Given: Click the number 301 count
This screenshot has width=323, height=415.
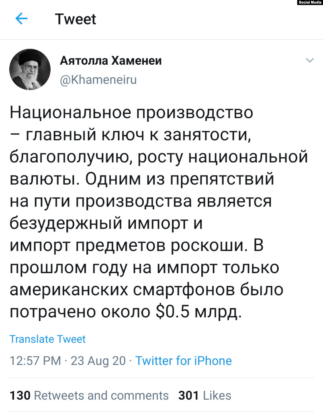Looking at the screenshot, I should click(x=188, y=395).
